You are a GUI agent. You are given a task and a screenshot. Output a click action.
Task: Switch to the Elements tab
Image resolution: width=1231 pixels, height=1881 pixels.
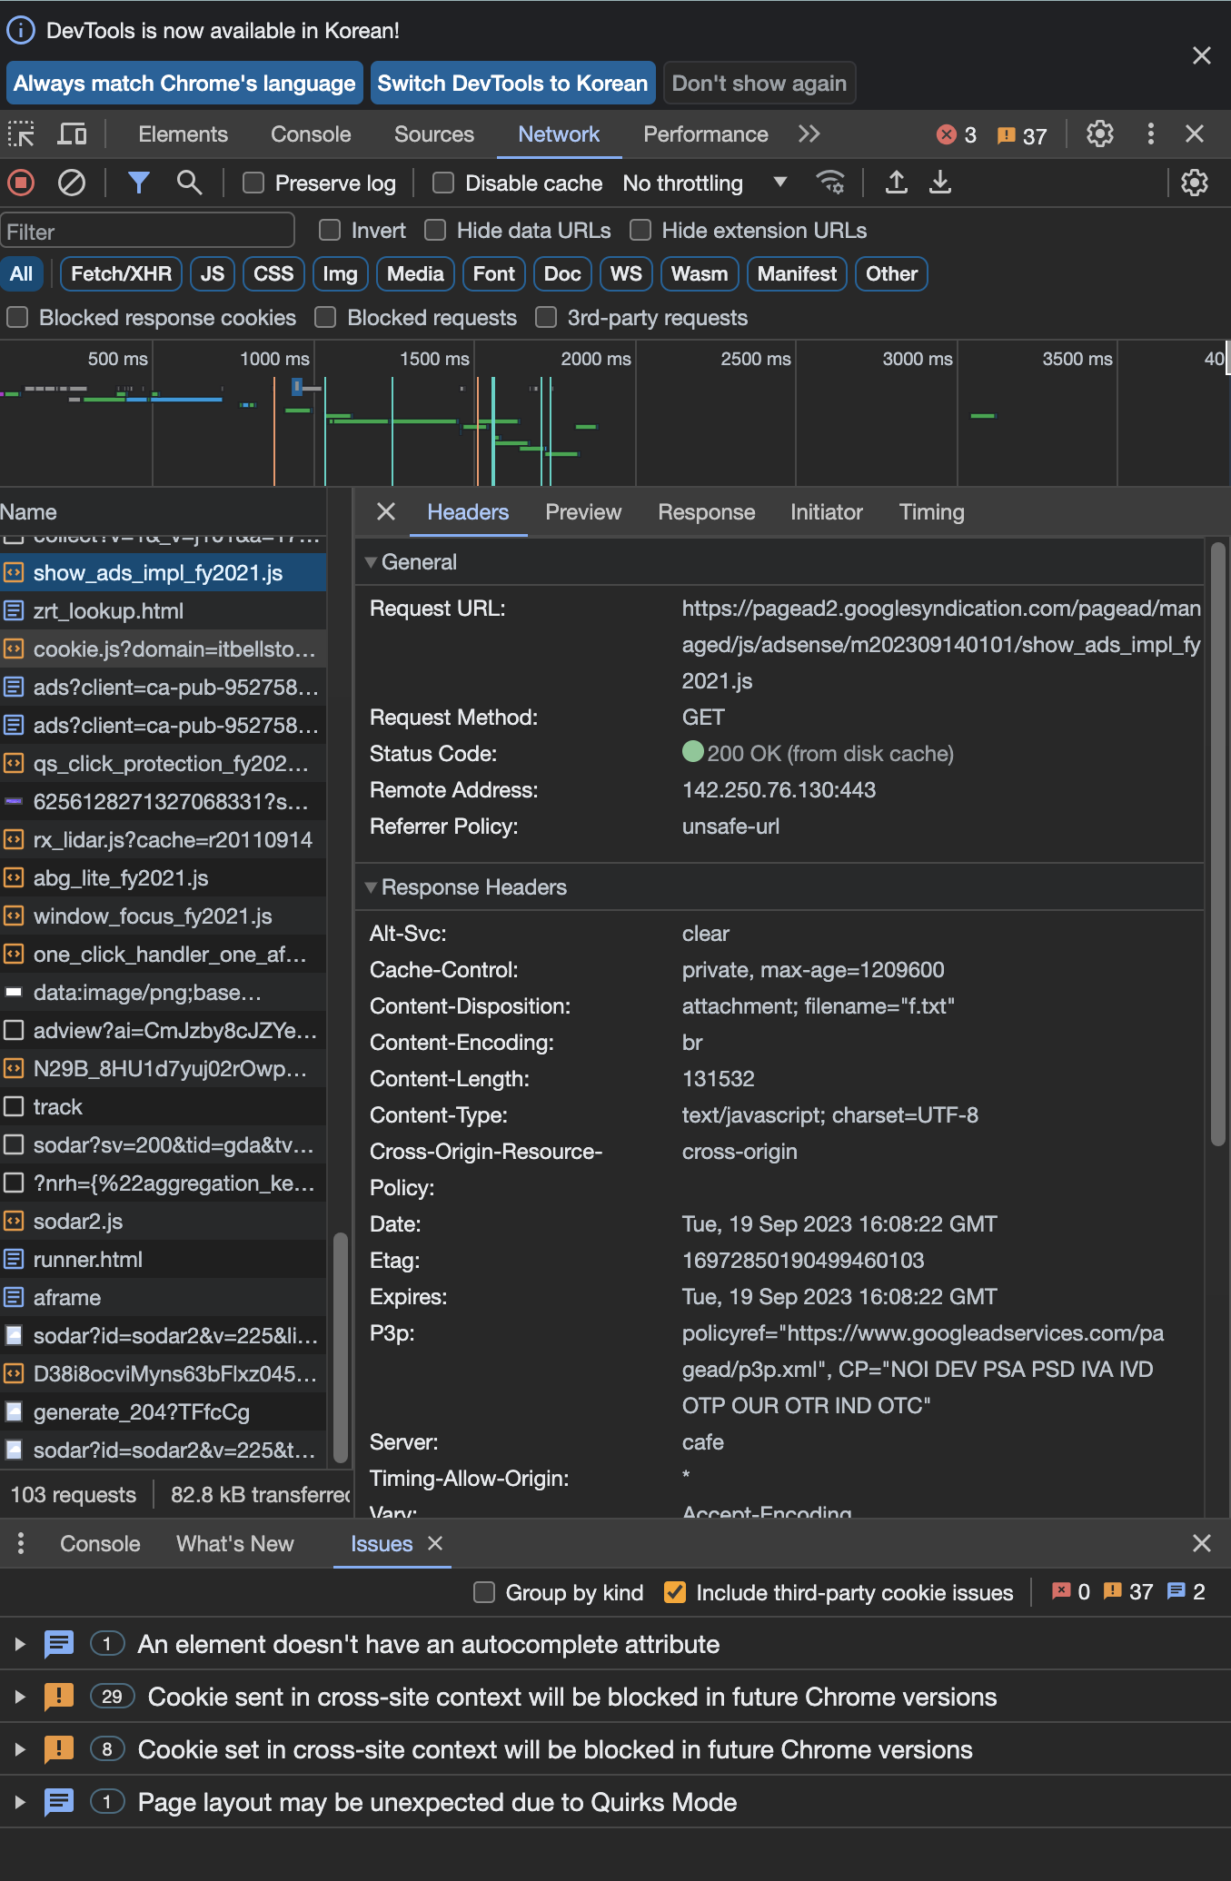pos(183,134)
